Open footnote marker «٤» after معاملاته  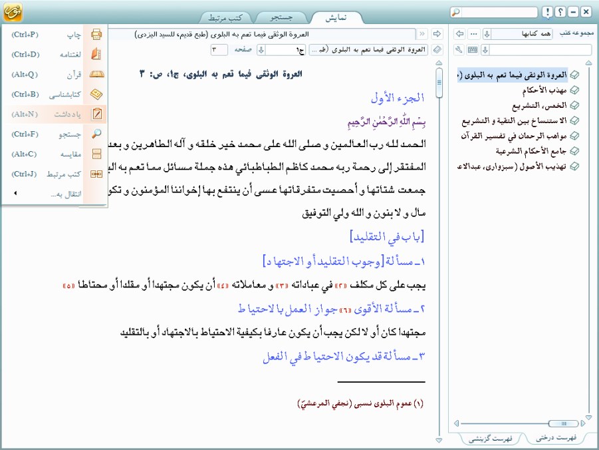[222, 286]
